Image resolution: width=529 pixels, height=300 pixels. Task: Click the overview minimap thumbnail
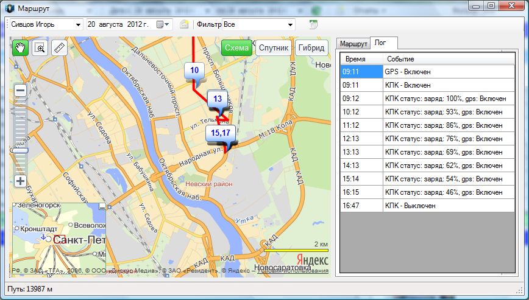tap(59, 239)
